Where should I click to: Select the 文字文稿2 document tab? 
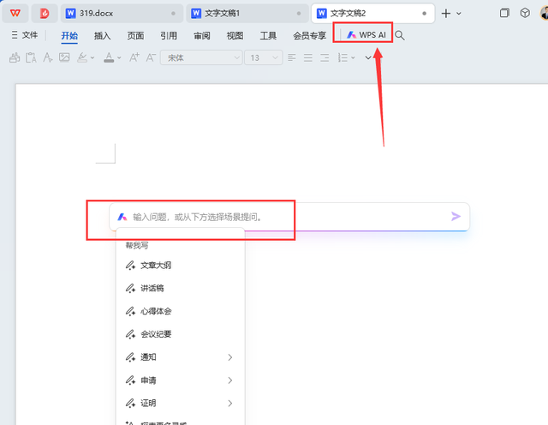pyautogui.click(x=372, y=14)
